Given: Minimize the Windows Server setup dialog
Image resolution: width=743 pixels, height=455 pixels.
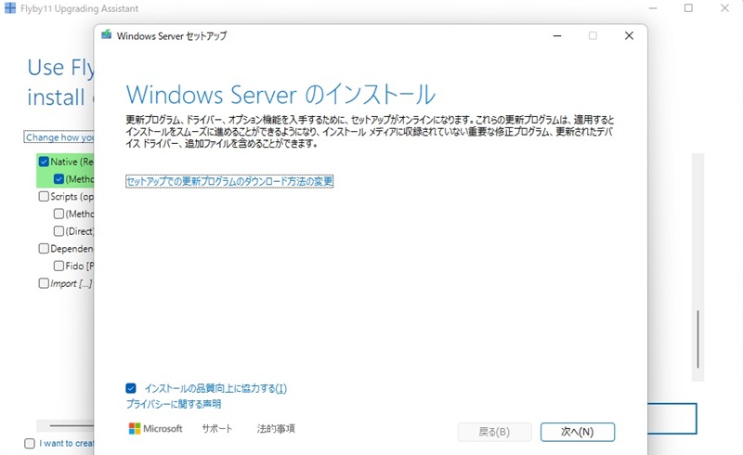Looking at the screenshot, I should (x=556, y=36).
